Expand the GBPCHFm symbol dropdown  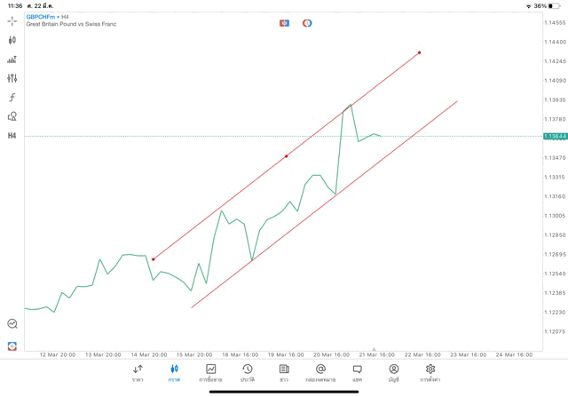[42, 17]
